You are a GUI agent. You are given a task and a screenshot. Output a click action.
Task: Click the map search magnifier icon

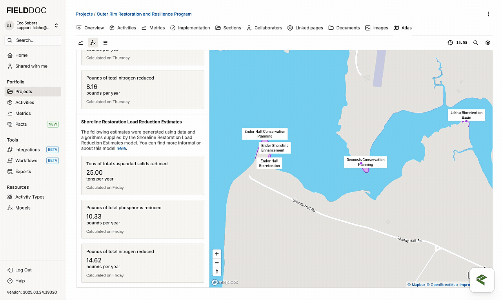point(476,43)
